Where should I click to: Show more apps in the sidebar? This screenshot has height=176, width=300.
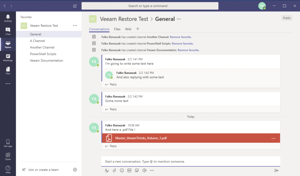coord(8,84)
